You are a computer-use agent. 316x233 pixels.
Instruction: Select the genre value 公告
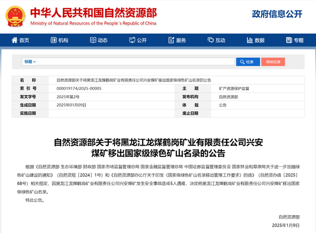click(x=223, y=105)
